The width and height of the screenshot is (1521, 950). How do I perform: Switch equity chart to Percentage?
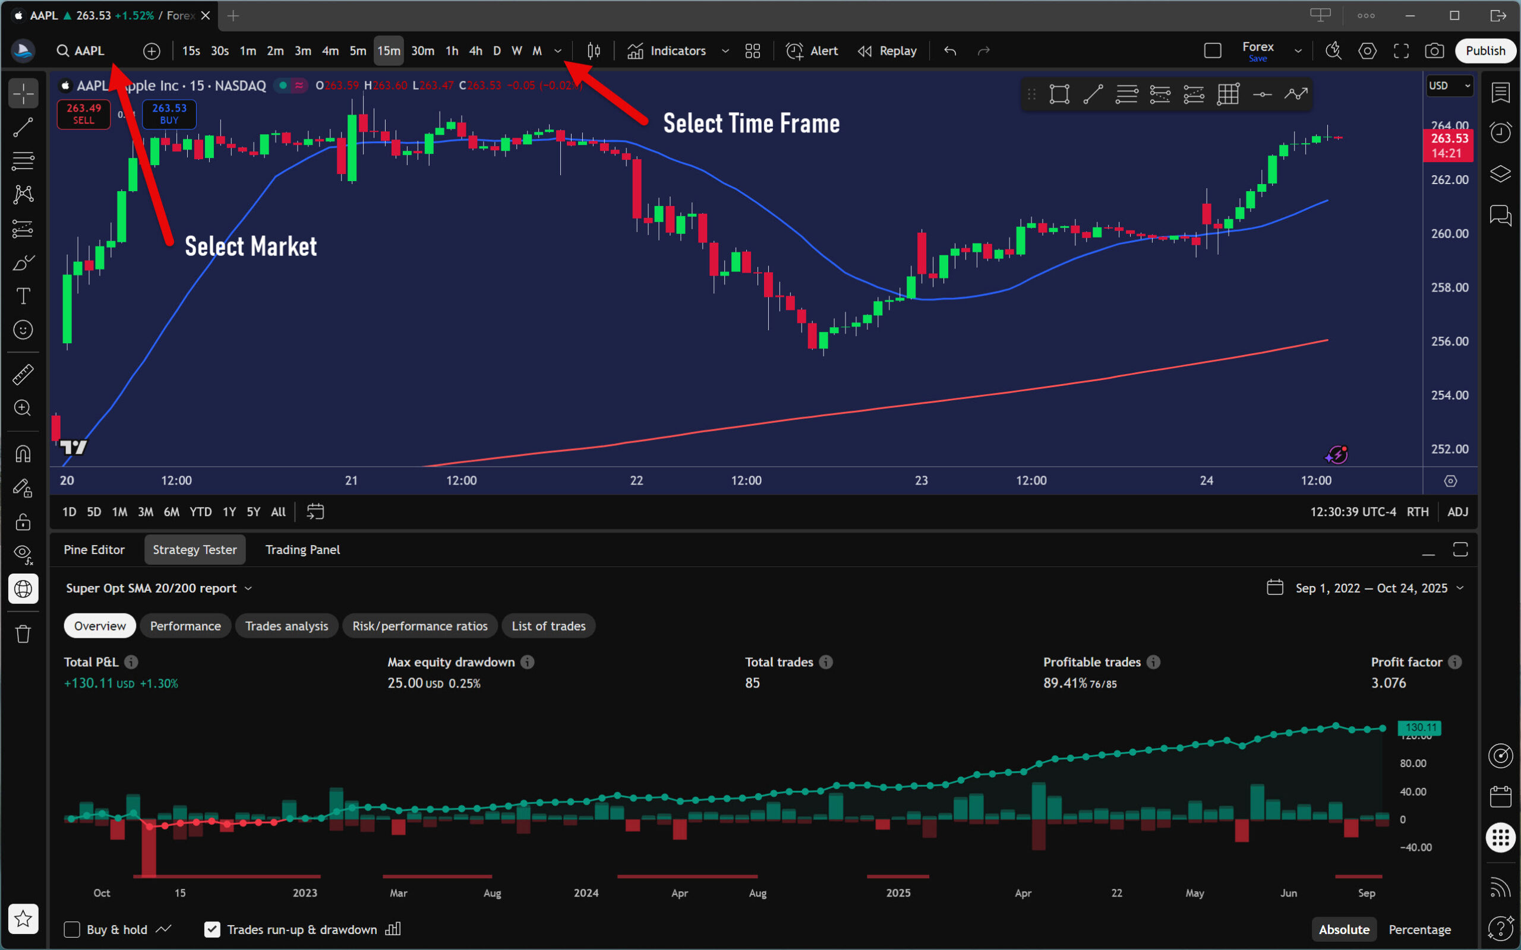1419,929
